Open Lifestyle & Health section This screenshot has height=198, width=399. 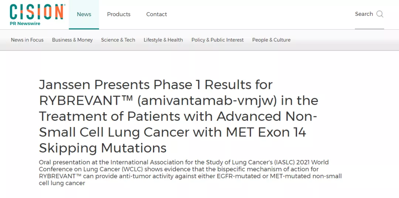pyautogui.click(x=163, y=40)
